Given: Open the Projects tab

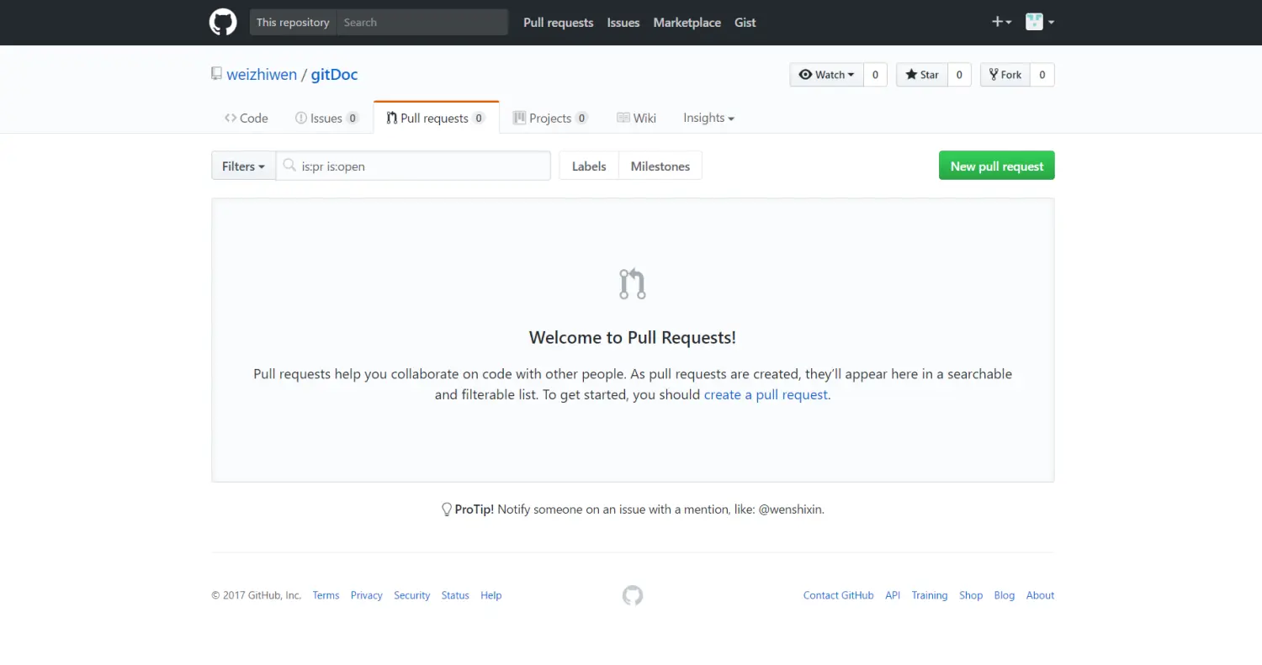Looking at the screenshot, I should pos(550,118).
